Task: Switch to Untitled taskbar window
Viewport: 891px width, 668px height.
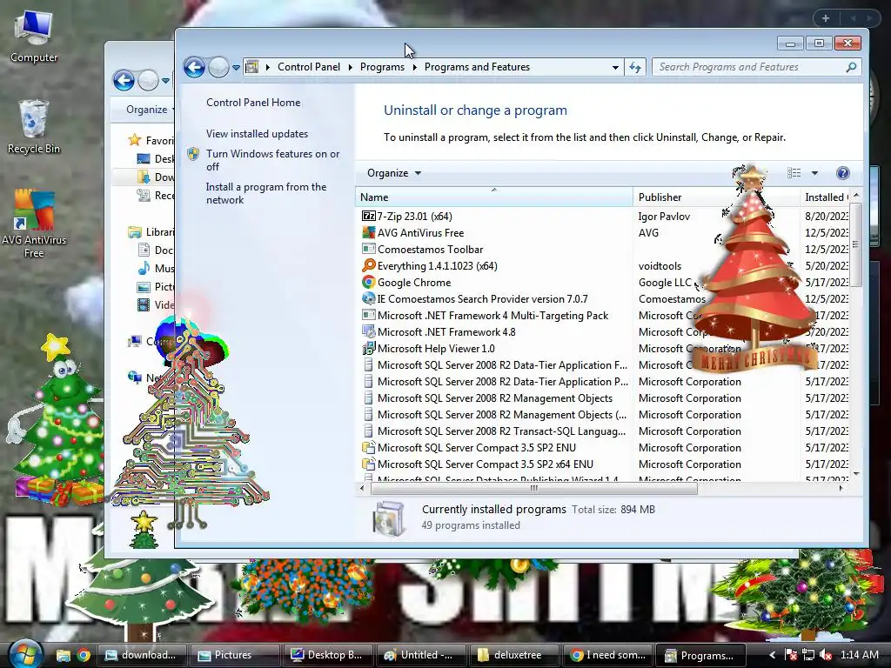Action: pos(420,656)
